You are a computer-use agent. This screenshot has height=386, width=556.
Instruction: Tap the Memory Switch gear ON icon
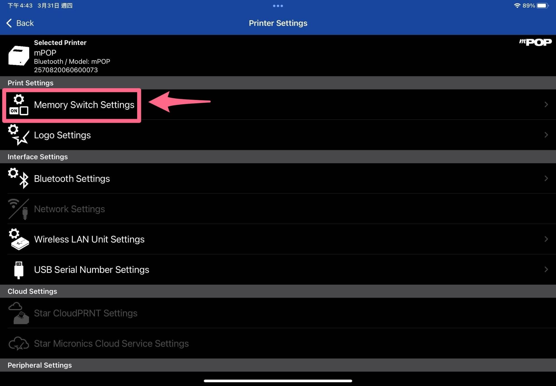(19, 104)
